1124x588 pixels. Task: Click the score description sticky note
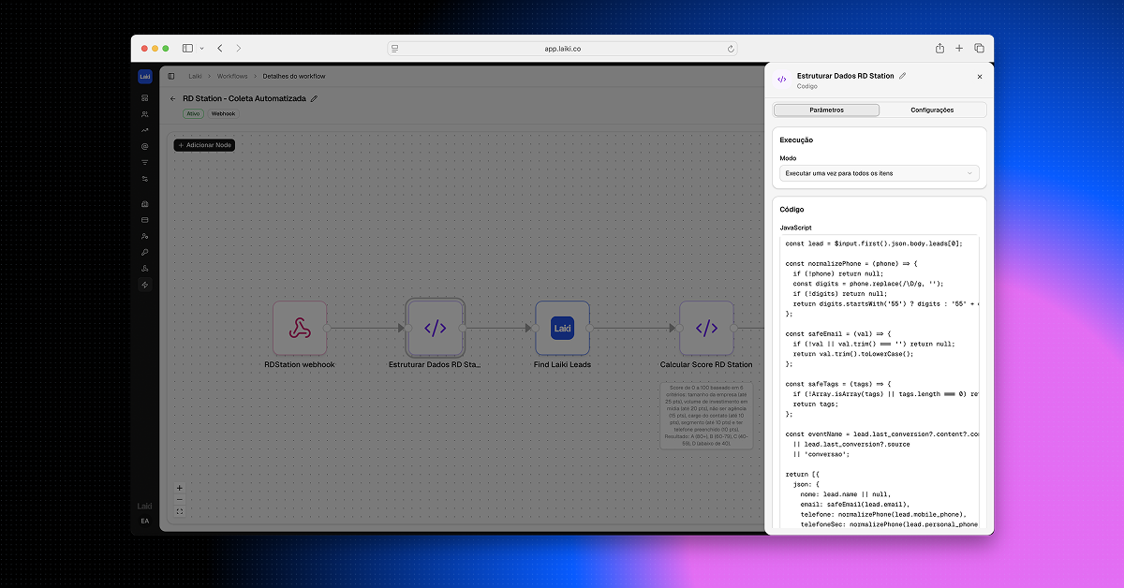pyautogui.click(x=706, y=415)
